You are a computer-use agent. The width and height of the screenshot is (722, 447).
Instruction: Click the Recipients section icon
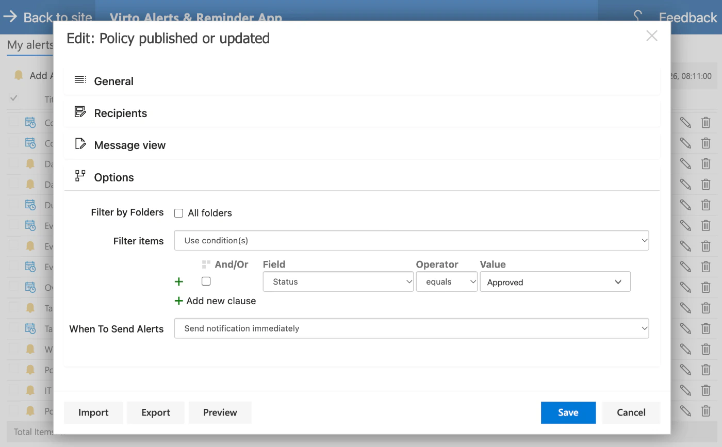pyautogui.click(x=80, y=112)
